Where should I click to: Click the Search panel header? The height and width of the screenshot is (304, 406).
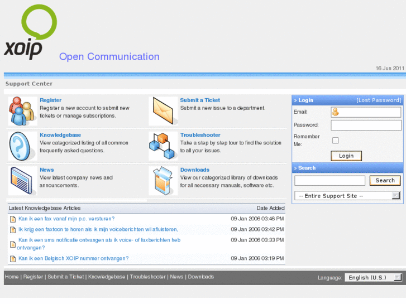[347, 168]
